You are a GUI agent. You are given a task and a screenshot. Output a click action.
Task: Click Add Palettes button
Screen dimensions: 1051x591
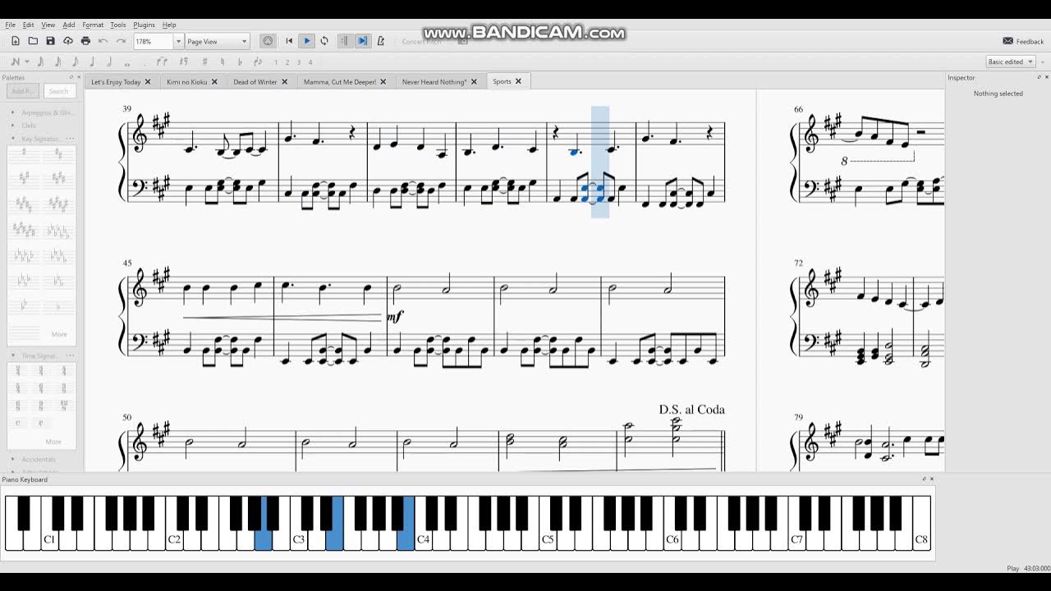point(23,91)
